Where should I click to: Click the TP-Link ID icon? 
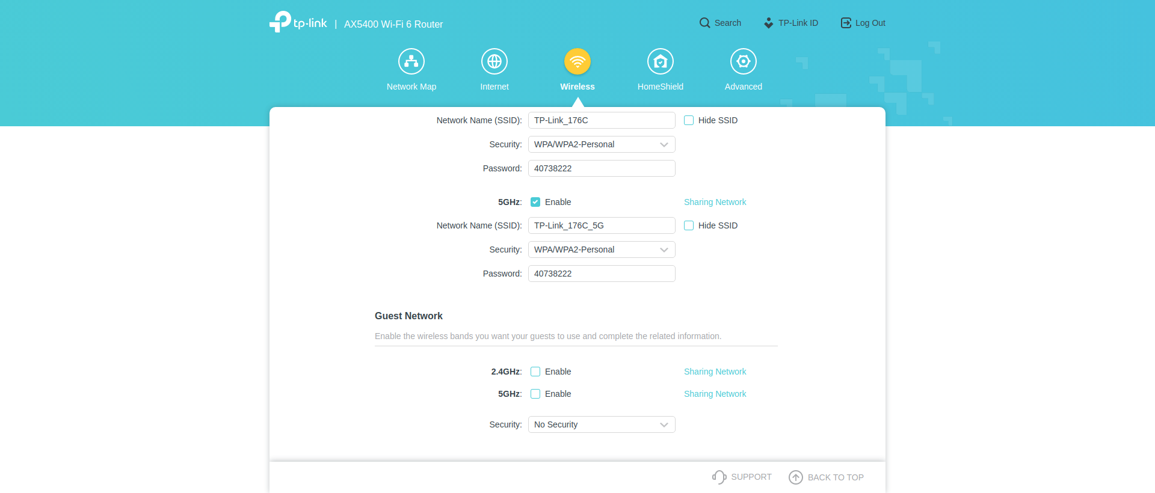[x=769, y=23]
